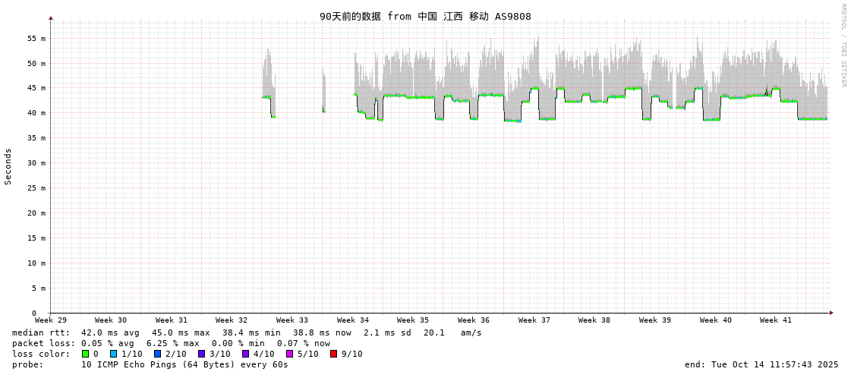Click the Week 39 axis label
Screen dimensions: 851x375
point(655,320)
